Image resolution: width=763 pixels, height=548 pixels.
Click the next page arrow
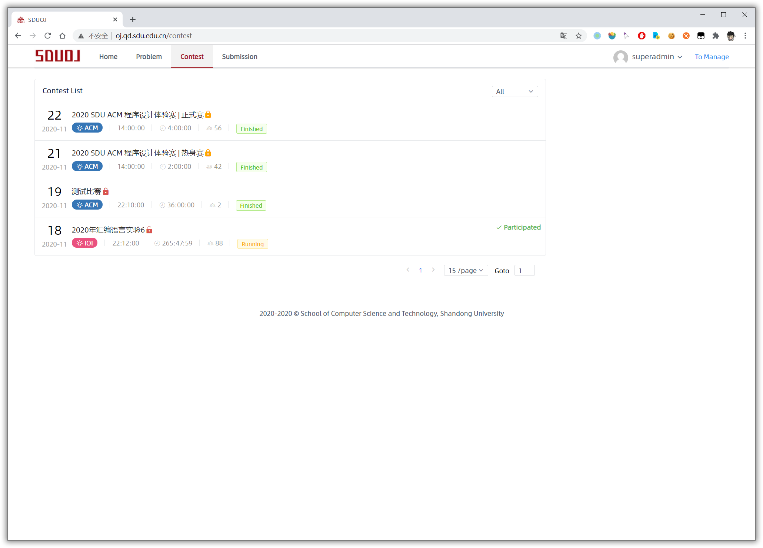(x=433, y=270)
